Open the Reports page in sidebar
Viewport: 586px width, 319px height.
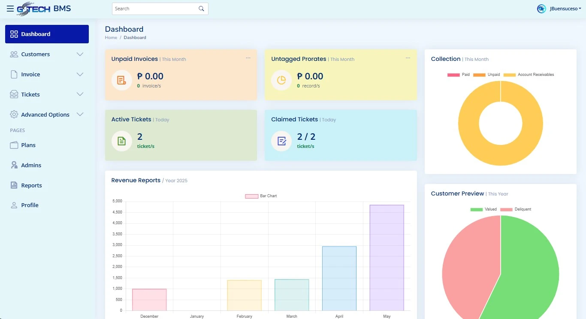(31, 185)
